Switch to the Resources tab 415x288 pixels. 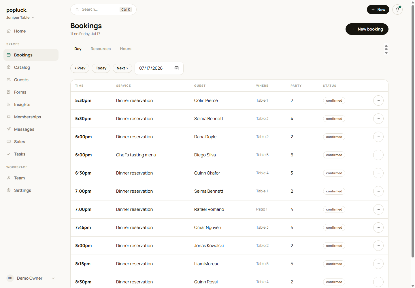pyautogui.click(x=101, y=49)
